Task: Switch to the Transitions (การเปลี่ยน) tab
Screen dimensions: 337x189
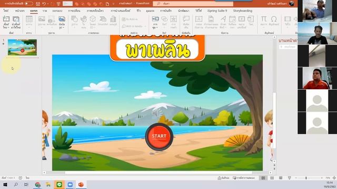Action: pyautogui.click(x=74, y=10)
